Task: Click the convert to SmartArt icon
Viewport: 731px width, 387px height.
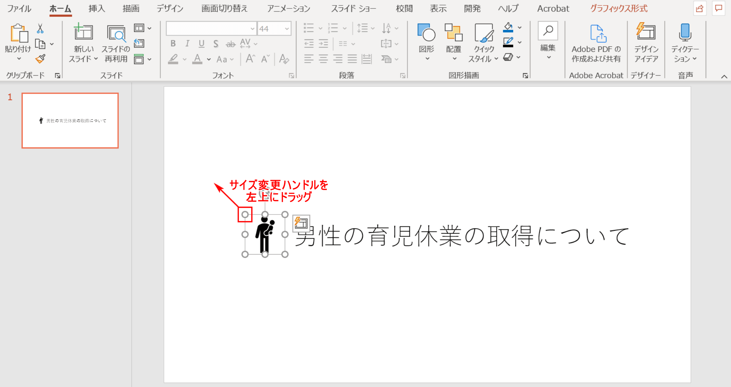Action: coord(386,59)
